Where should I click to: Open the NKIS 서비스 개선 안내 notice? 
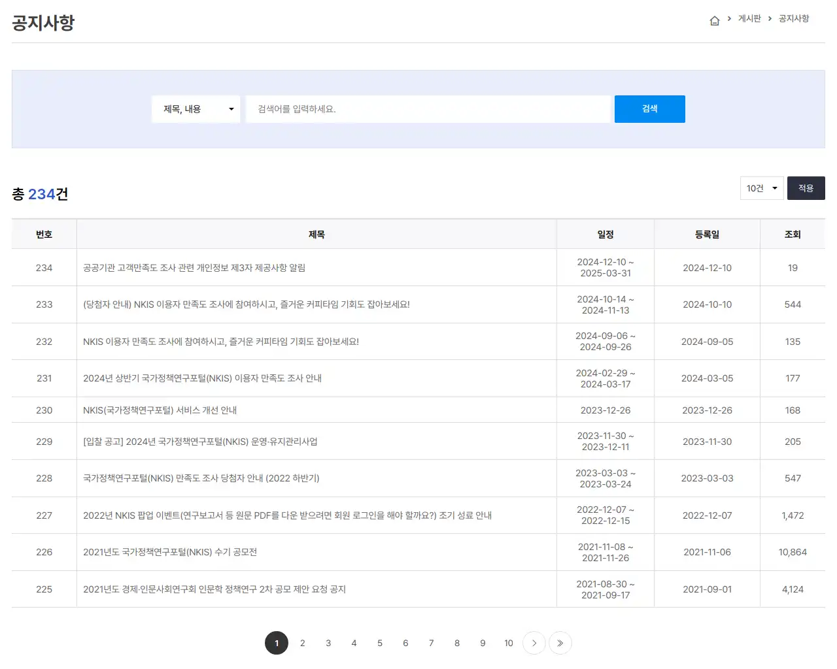point(160,410)
